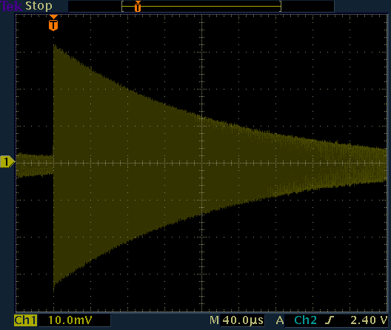This screenshot has height=330, width=391.
Task: Click the right bracket of record view bar
Action: (280, 6)
